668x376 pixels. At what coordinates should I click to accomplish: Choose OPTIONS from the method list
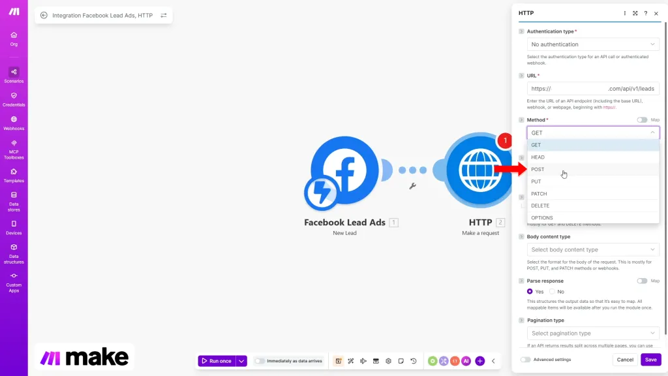[x=593, y=218]
